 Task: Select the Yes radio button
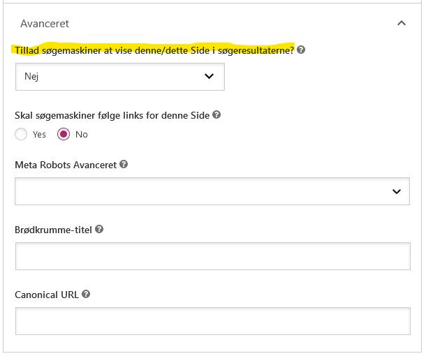(21, 134)
